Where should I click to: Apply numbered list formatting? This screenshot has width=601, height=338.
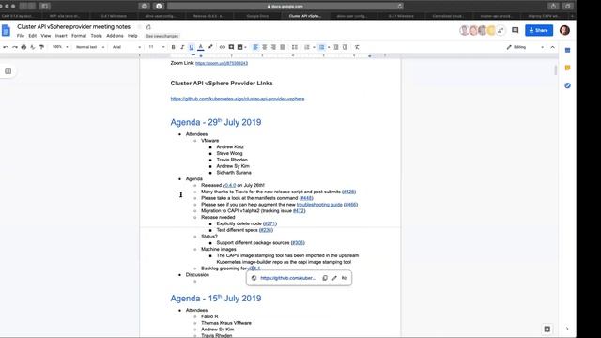point(307,47)
